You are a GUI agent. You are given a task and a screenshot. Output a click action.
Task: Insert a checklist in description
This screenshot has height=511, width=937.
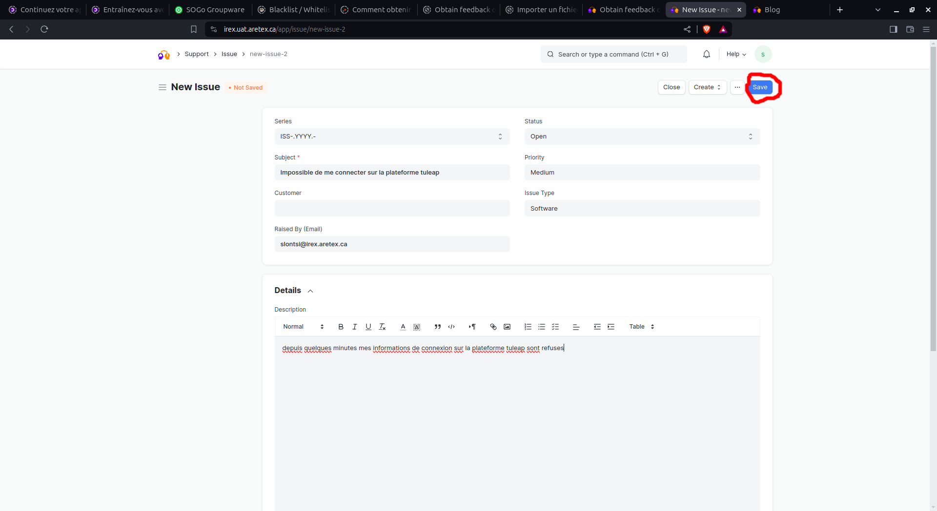(x=555, y=327)
